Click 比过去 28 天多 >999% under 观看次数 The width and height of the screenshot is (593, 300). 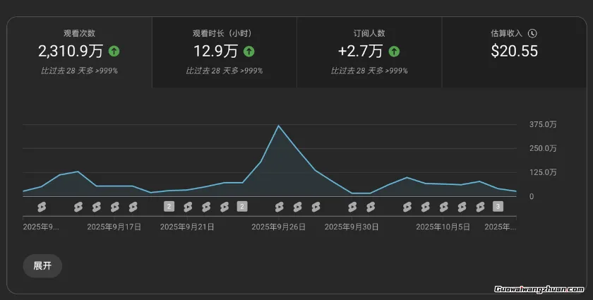coord(79,71)
